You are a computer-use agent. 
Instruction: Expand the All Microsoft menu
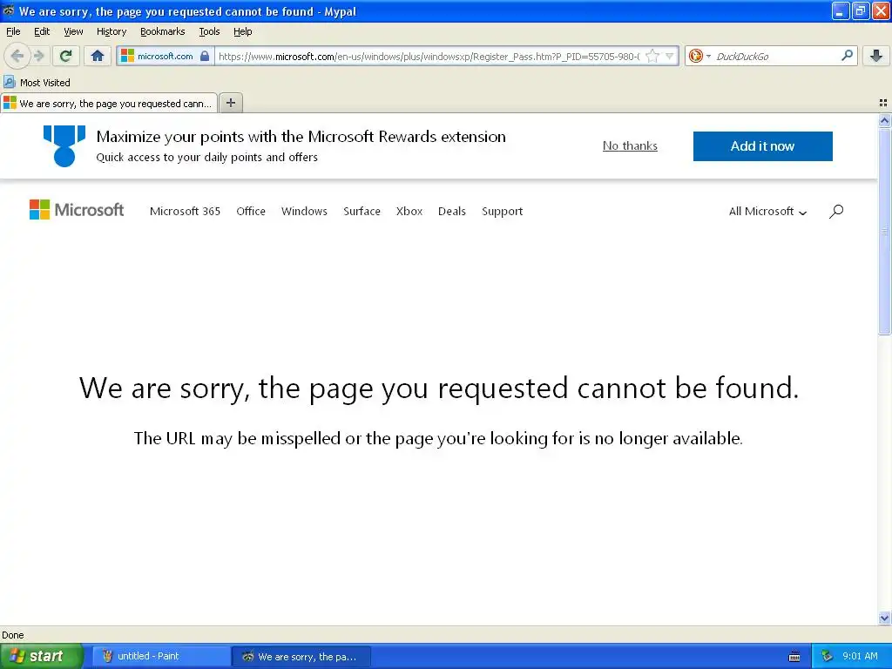pyautogui.click(x=768, y=211)
